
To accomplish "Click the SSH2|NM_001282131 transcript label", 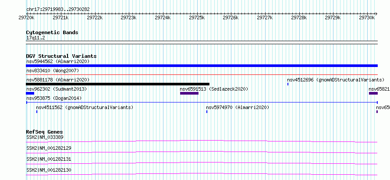I will [49, 159].
